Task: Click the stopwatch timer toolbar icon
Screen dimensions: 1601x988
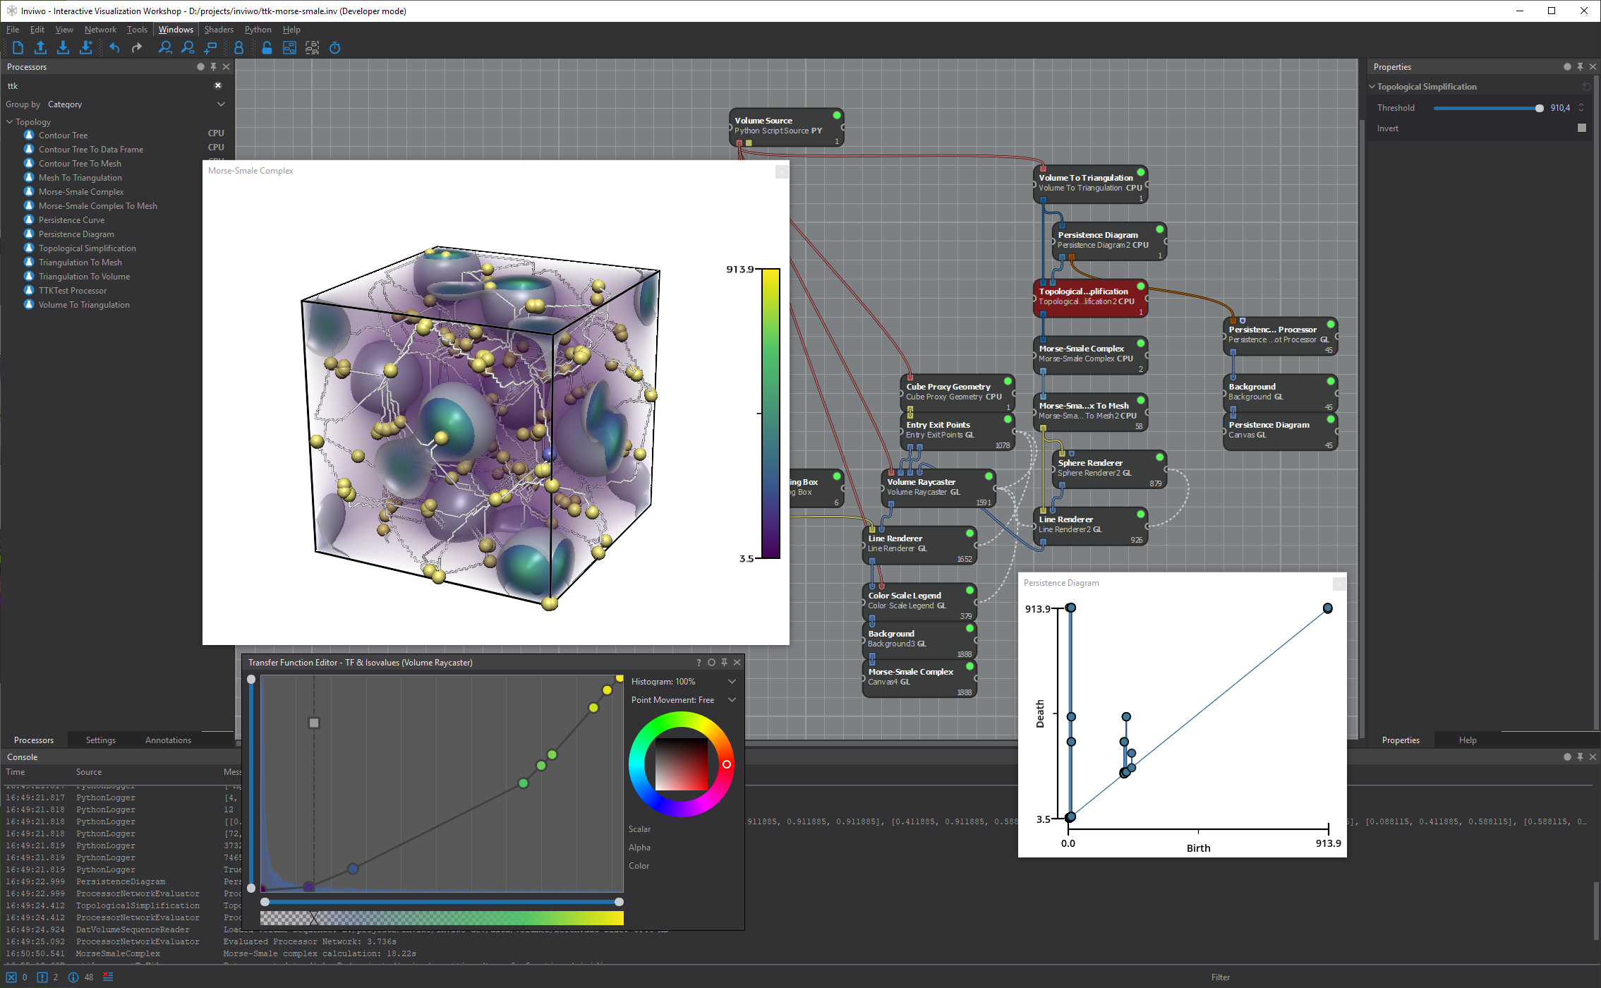Action: pos(335,48)
